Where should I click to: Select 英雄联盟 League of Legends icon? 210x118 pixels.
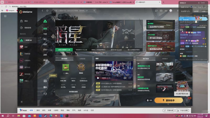click(x=22, y=54)
